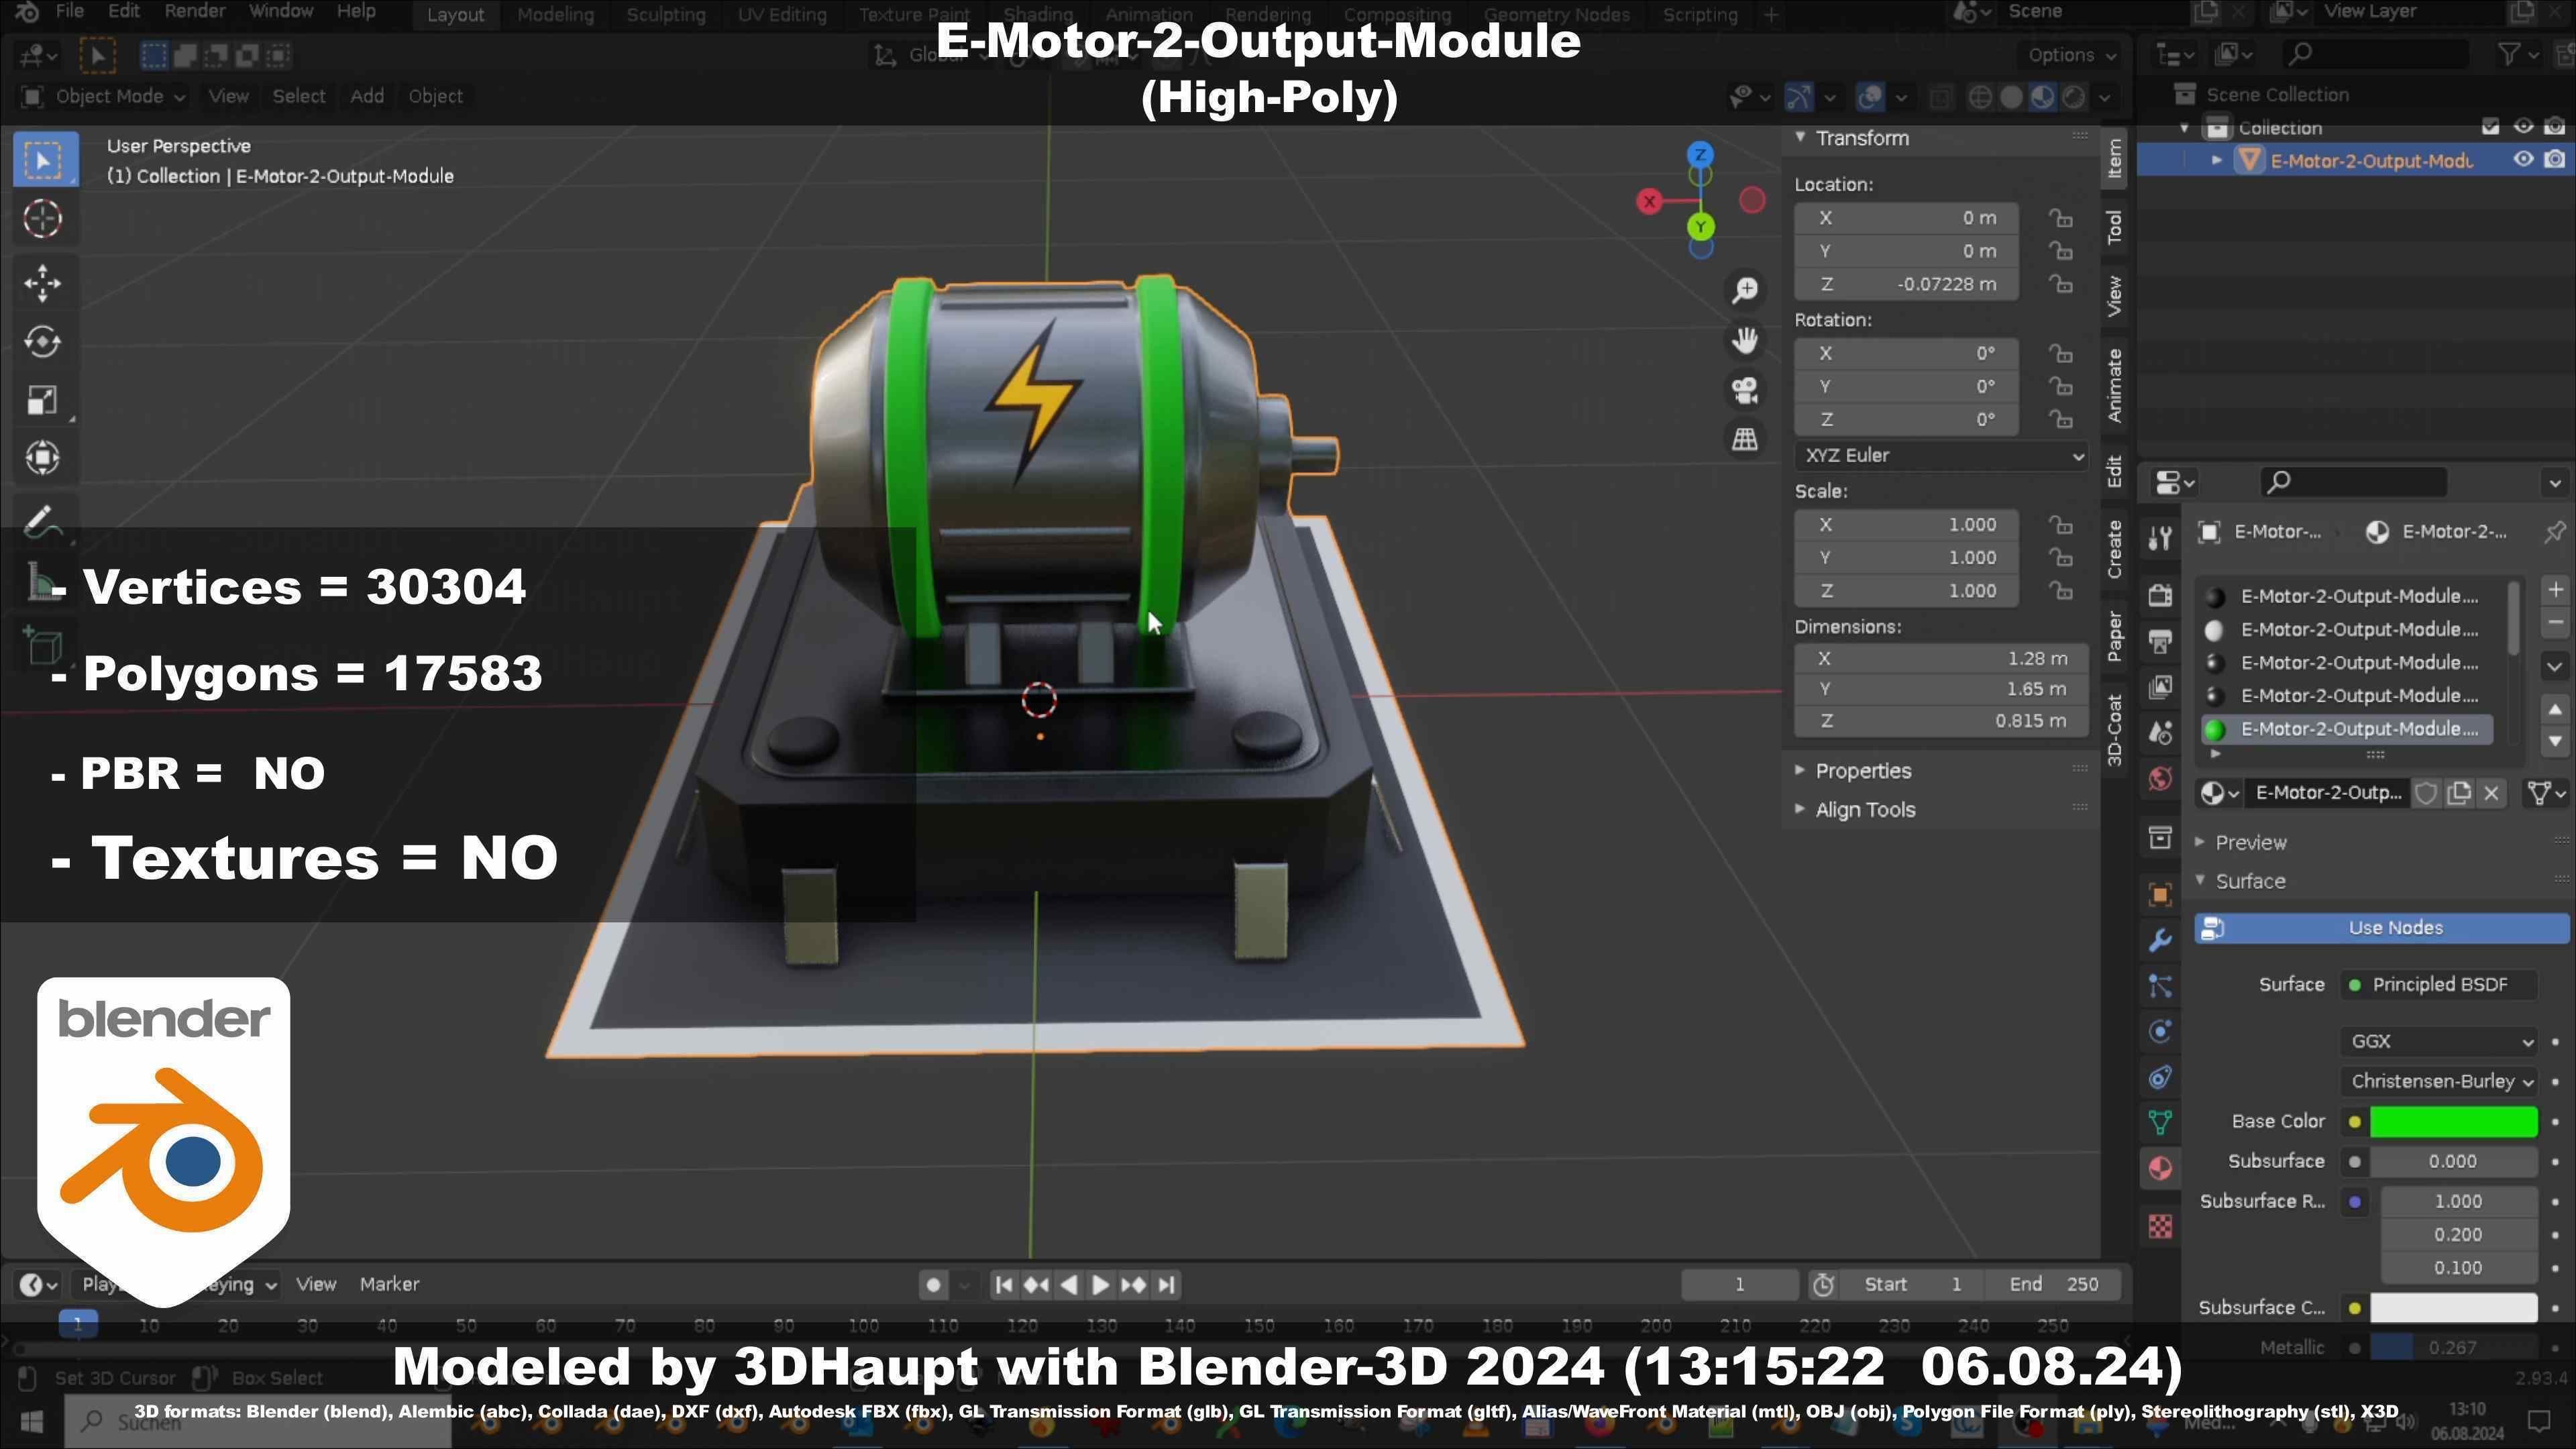
Task: Click the Dimensions X 1.28 m field
Action: [1940, 659]
